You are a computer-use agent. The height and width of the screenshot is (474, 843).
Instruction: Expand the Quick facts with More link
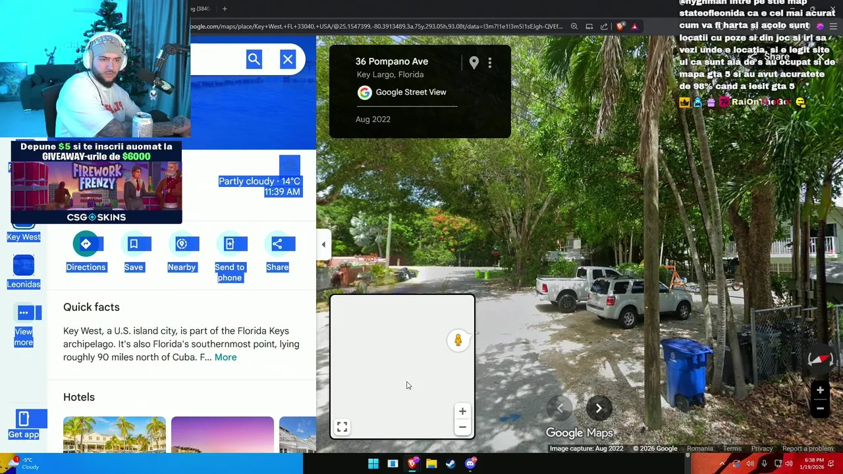point(225,357)
